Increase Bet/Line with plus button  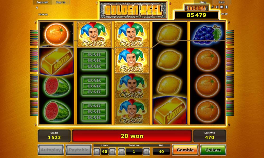[x=146, y=152]
